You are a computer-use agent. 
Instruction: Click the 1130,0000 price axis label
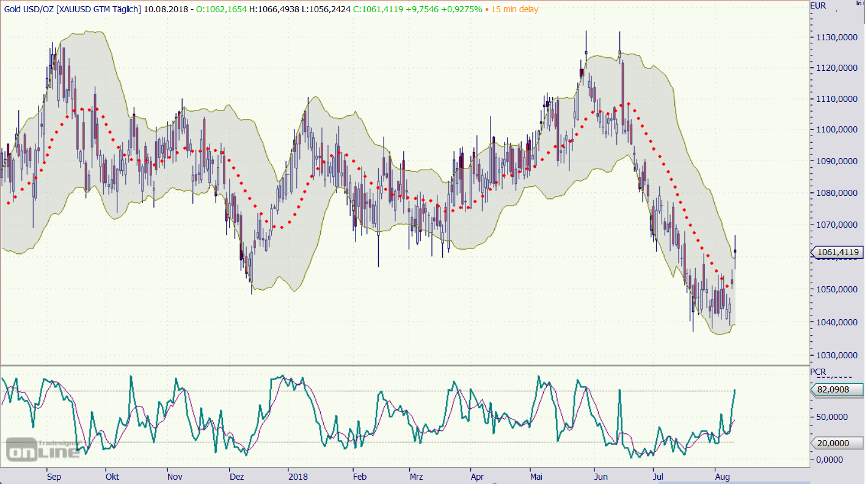837,37
